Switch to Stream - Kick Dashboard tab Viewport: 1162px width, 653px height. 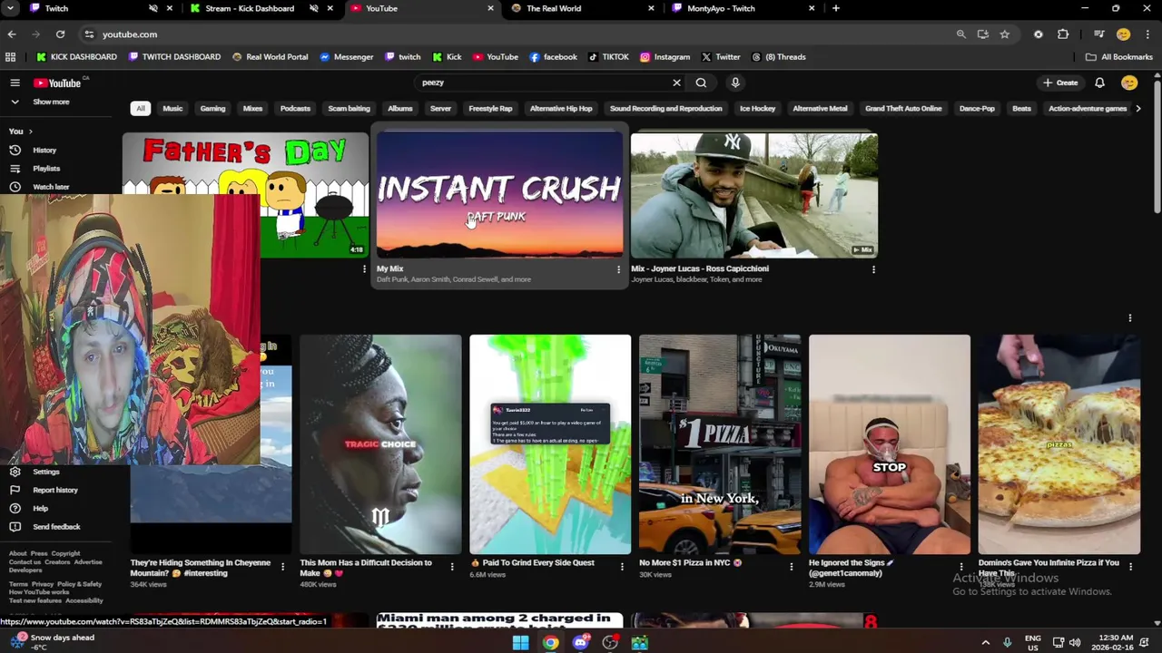tap(250, 8)
